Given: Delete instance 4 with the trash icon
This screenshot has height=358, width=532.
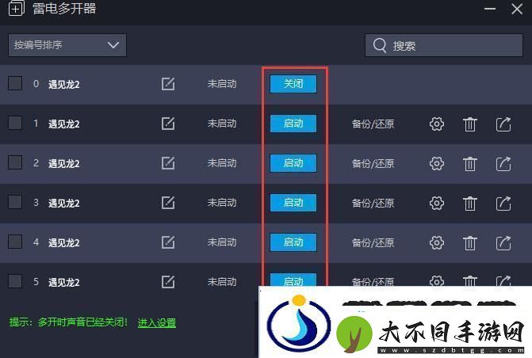Looking at the screenshot, I should 470,242.
